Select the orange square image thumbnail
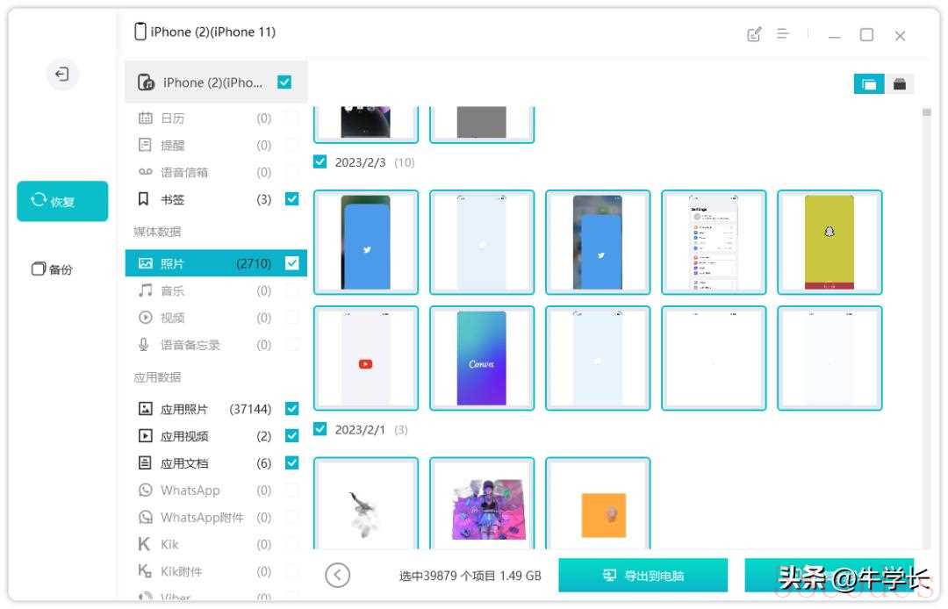This screenshot has height=609, width=948. (598, 504)
